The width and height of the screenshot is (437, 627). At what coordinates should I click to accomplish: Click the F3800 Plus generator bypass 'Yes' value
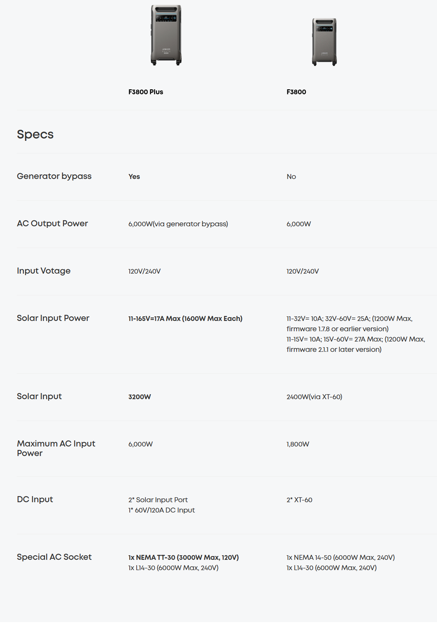pos(134,177)
